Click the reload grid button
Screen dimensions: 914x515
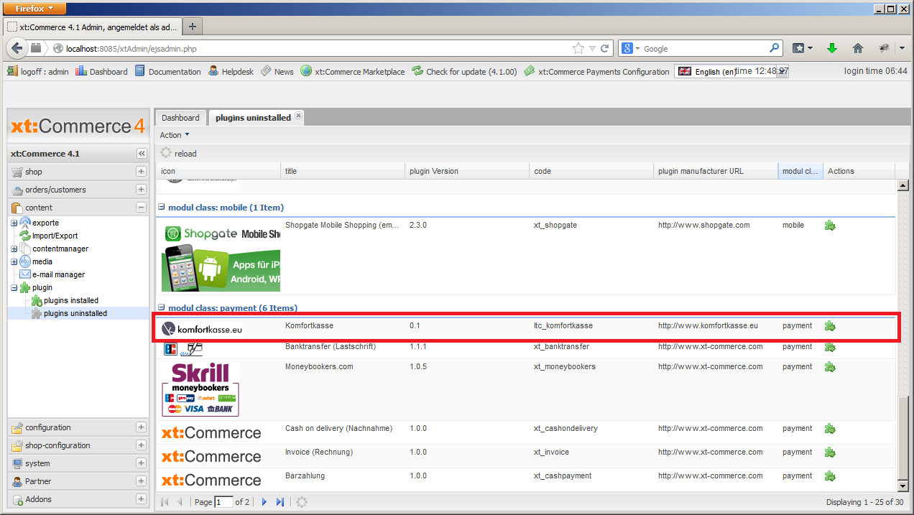click(178, 153)
